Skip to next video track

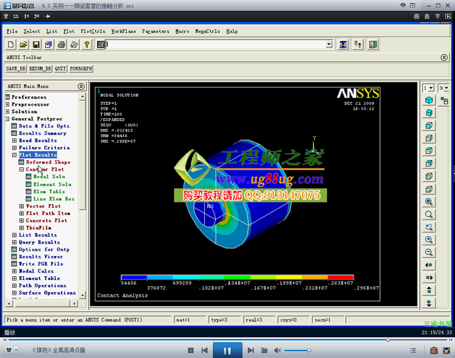[x=251, y=351]
